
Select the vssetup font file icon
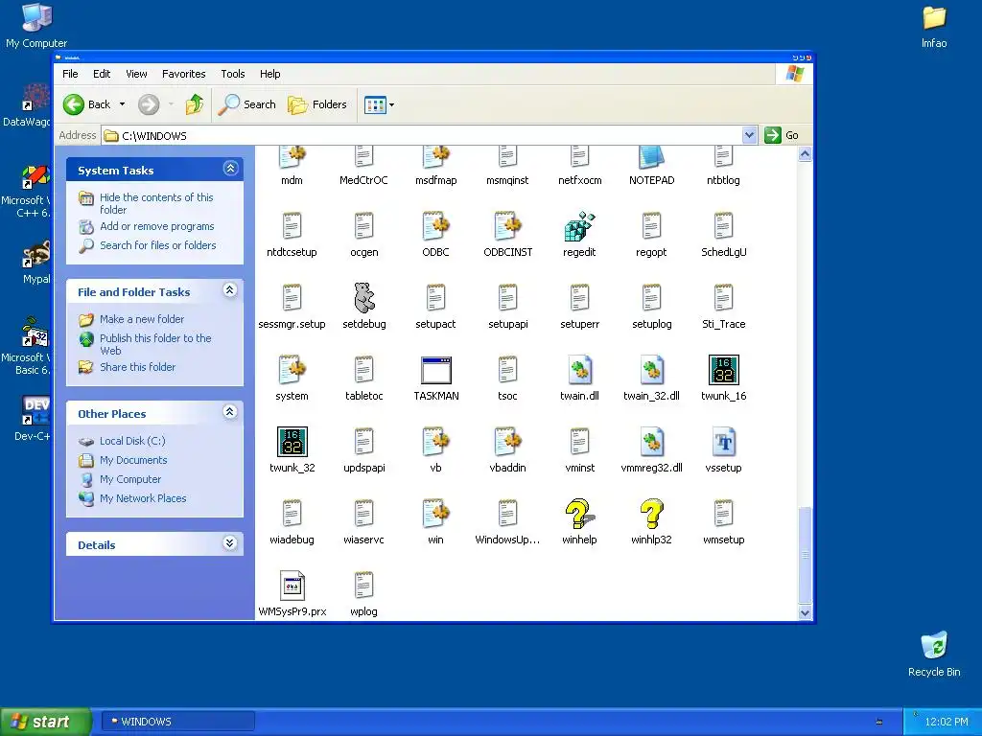coord(723,442)
